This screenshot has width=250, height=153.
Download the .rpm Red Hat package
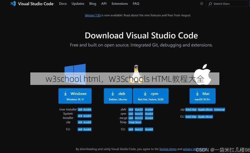tap(151, 96)
